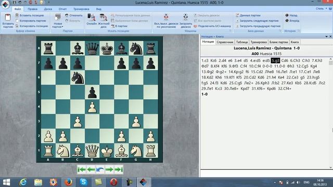The width and height of the screenshot is (333, 187).
Task: Open Firefox from taskbar
Action: click(x=68, y=182)
